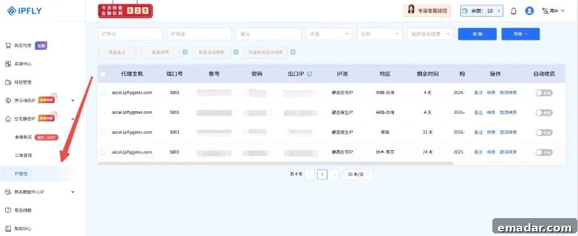Click 续费 in the 日本-东京 row
Viewport: 578px width, 236px height.
[x=491, y=152]
